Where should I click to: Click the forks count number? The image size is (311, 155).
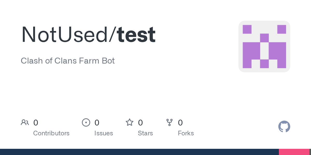(180, 123)
